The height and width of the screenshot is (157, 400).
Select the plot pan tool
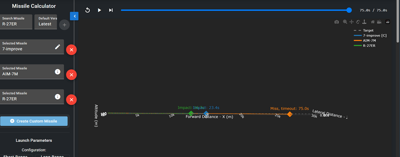pyautogui.click(x=351, y=22)
